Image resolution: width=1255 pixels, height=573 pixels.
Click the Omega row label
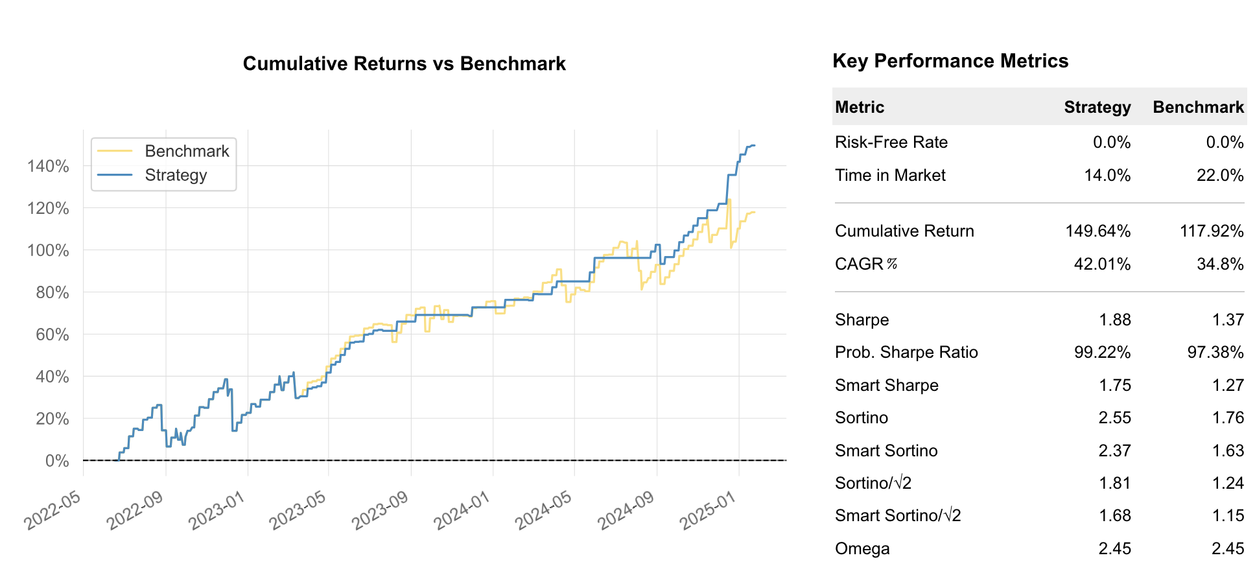pos(862,548)
